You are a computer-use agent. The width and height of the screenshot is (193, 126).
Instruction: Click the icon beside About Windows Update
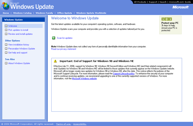click(x=6, y=63)
